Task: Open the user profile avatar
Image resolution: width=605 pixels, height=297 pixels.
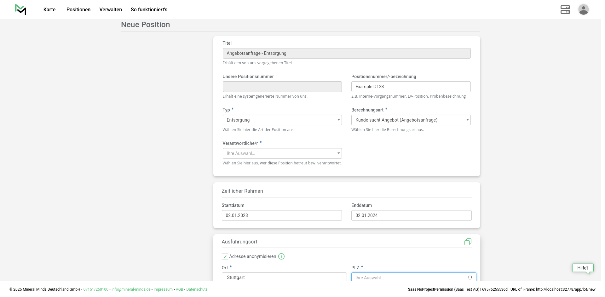Action: pos(583,9)
